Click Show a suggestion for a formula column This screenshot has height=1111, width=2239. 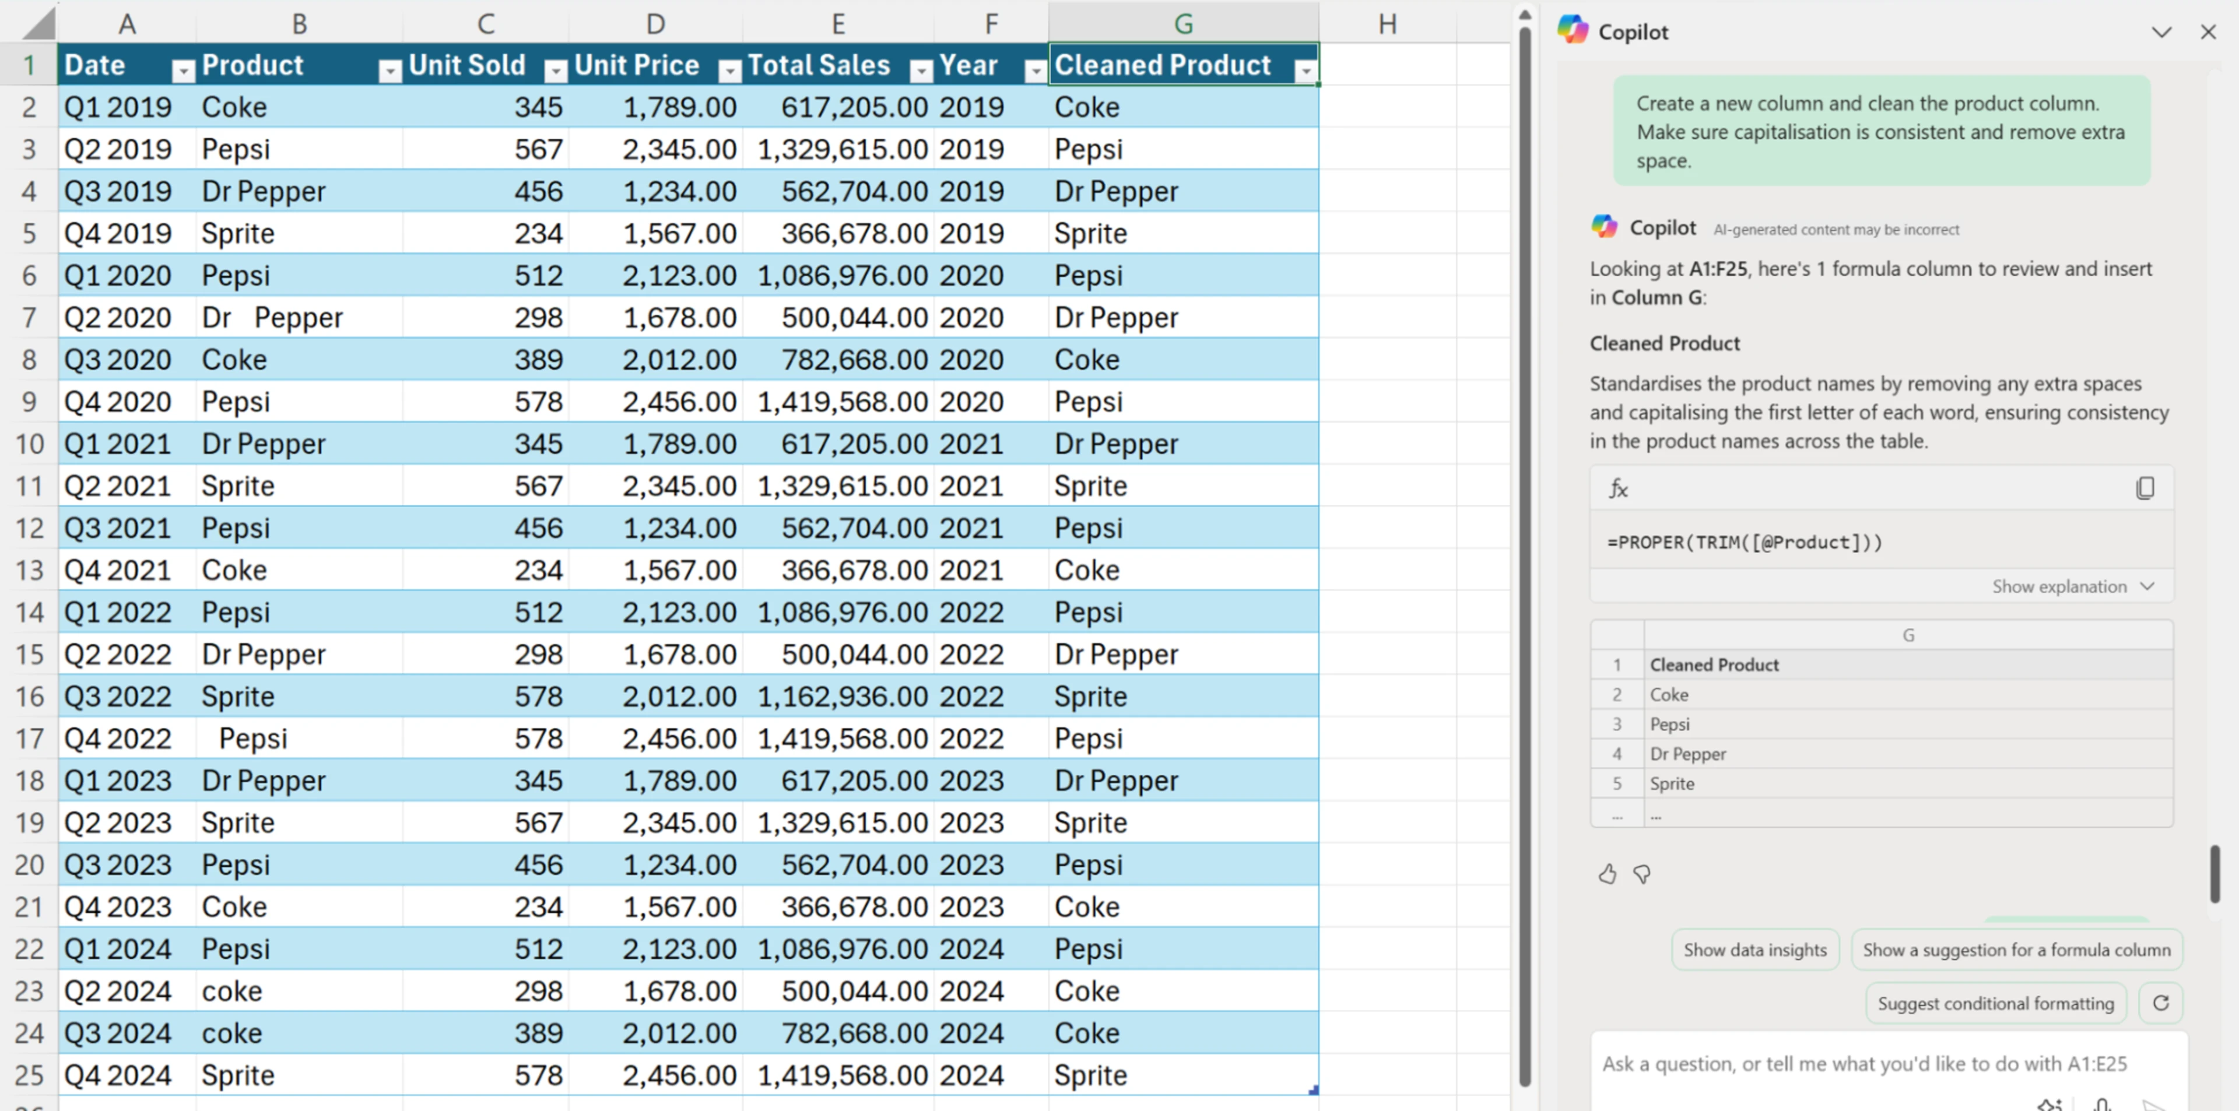tap(2016, 950)
